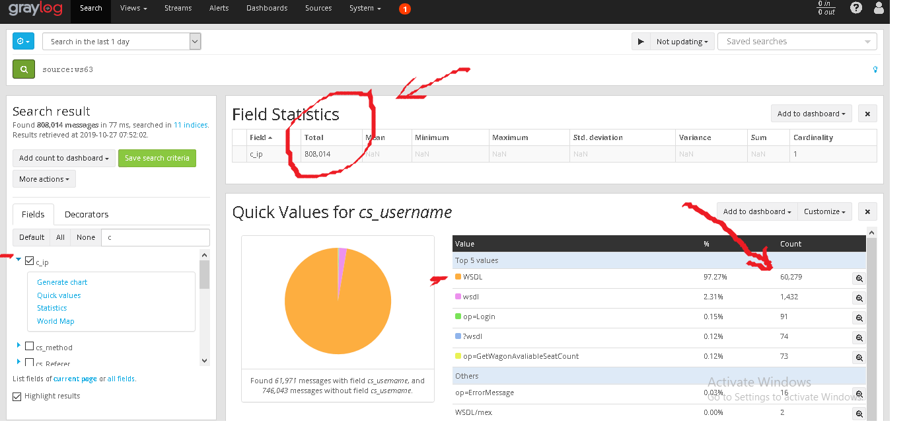Open the Search in the last 1 day dropdown
909x448 pixels.
pos(122,42)
